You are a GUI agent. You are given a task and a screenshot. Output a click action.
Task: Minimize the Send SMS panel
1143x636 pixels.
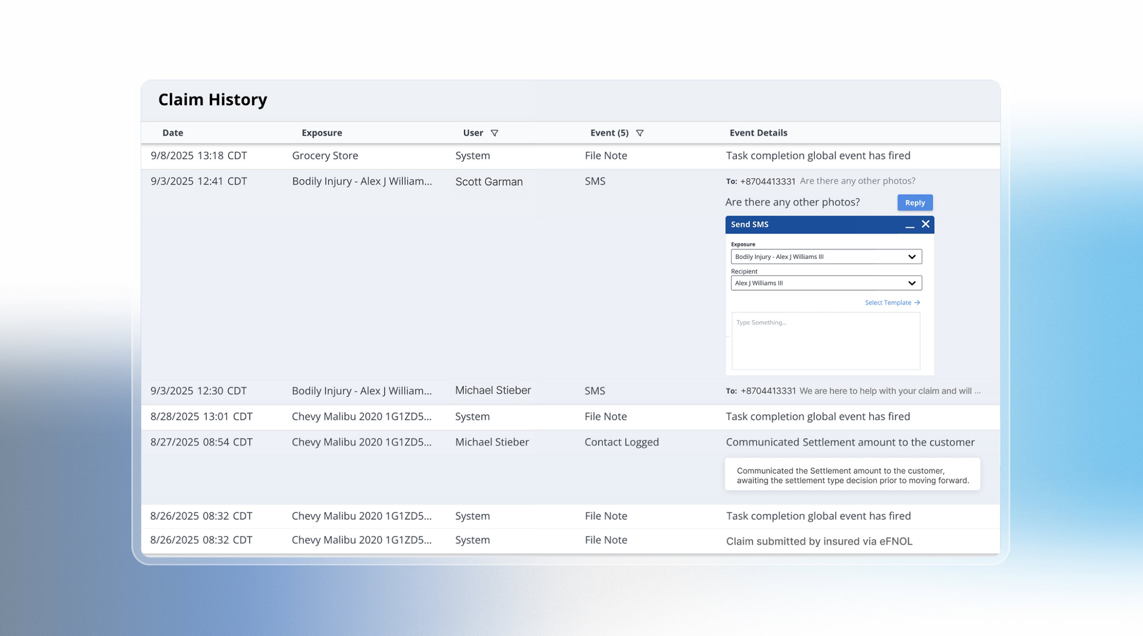tap(909, 225)
